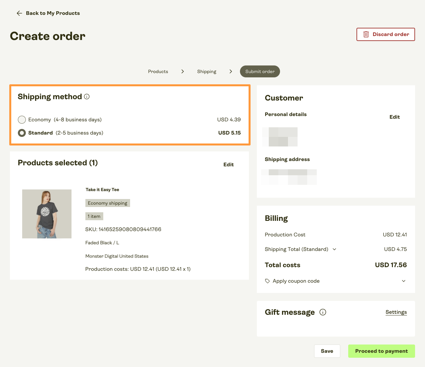The width and height of the screenshot is (425, 367).
Task: Click the Gift message info icon
Action: tap(323, 312)
